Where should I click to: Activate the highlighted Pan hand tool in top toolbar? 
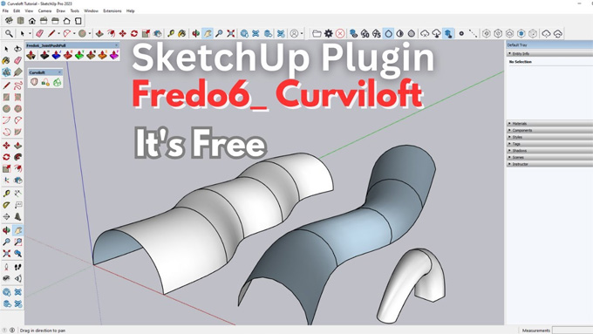pyautogui.click(x=208, y=34)
